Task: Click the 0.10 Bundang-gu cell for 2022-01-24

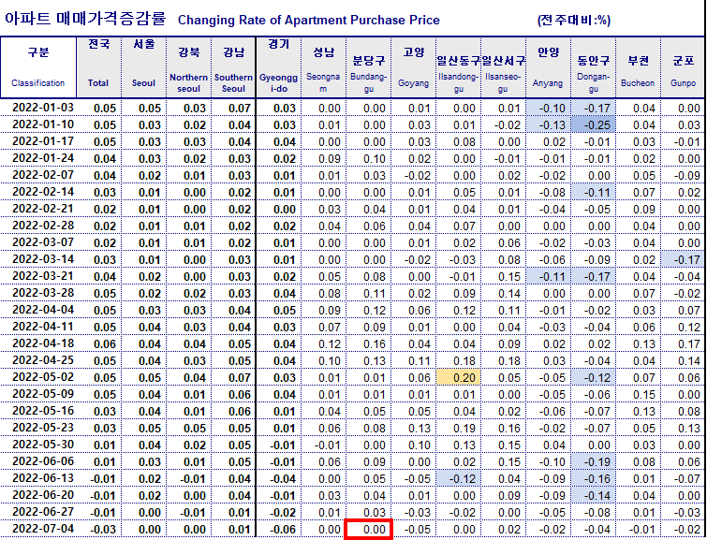Action: click(368, 159)
